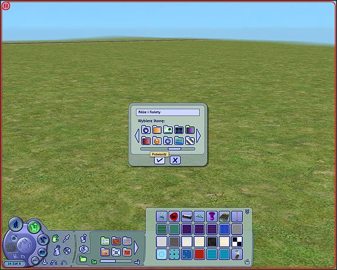Image resolution: width=337 pixels, height=270 pixels.
Task: Open Story mode album button
Action: (x=42, y=253)
